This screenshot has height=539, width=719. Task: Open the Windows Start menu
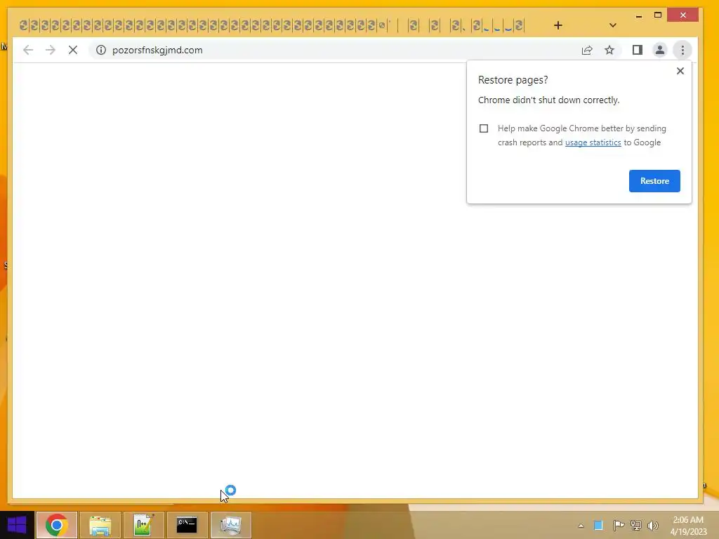tap(17, 525)
